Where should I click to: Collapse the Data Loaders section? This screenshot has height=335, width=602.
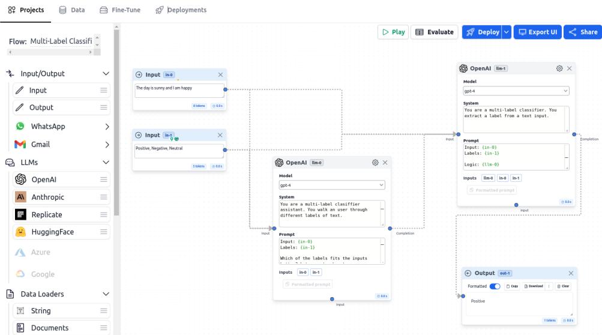click(106, 294)
